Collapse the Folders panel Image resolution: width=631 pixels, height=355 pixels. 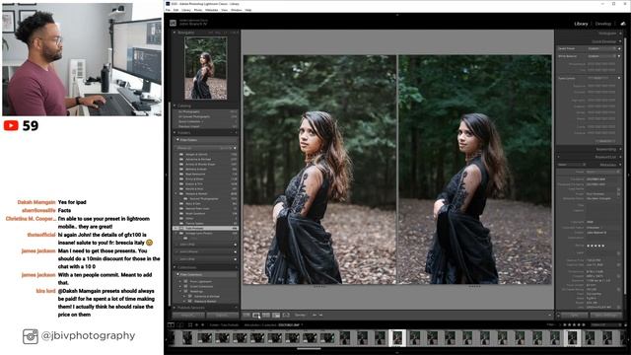click(175, 132)
